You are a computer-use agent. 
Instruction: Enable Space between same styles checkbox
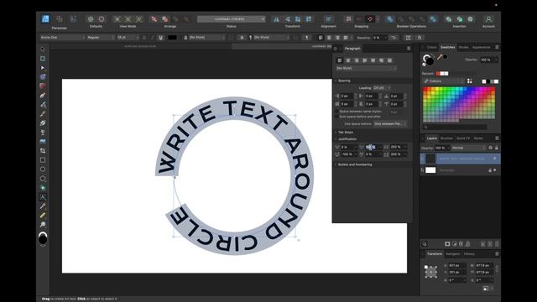337,112
